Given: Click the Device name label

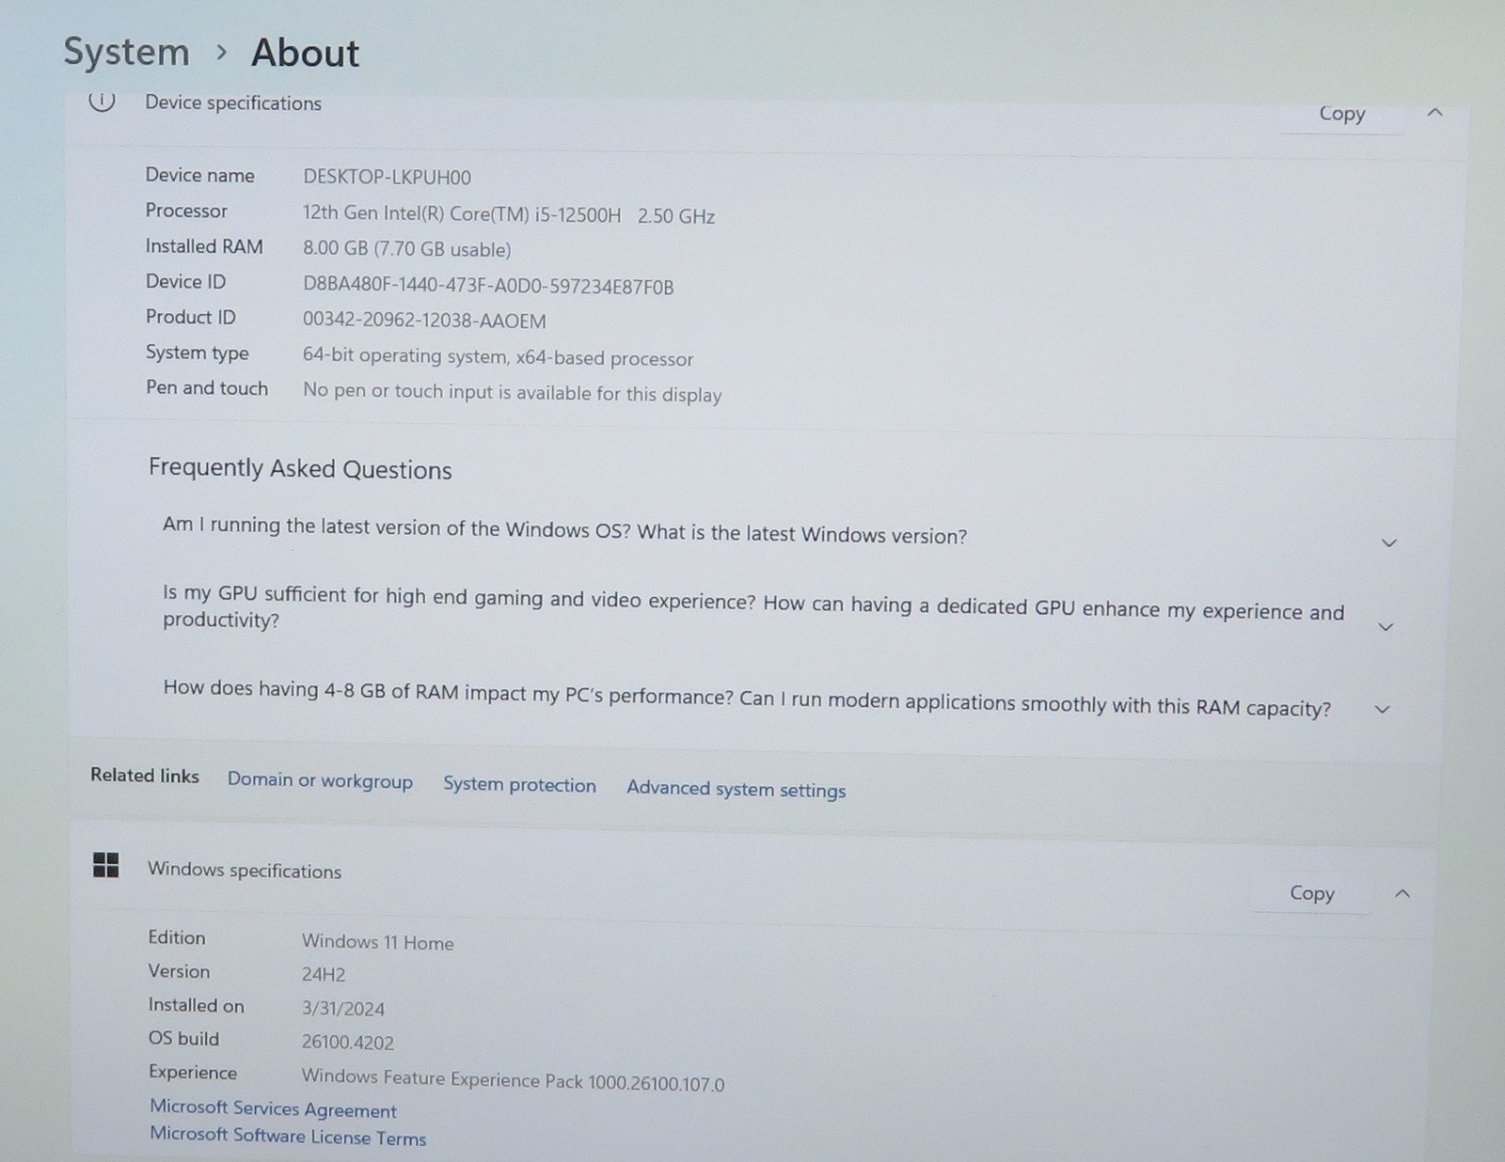Looking at the screenshot, I should point(199,175).
